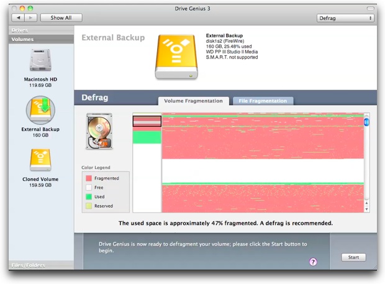Click the green used block in overview map

click(x=147, y=137)
